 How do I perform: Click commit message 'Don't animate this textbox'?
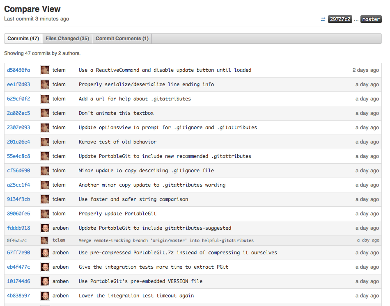tap(116, 113)
